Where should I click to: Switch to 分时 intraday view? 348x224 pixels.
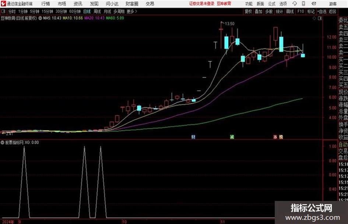coord(12,11)
